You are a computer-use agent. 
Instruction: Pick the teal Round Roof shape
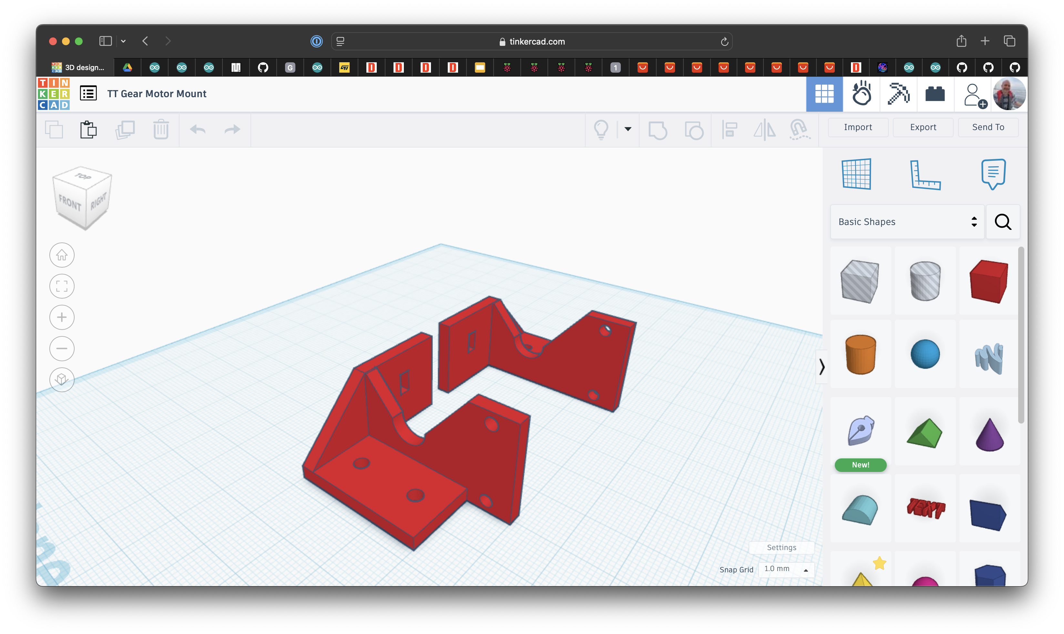(x=860, y=509)
